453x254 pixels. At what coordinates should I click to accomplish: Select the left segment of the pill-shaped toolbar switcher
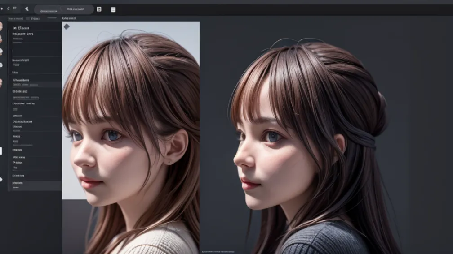point(49,9)
